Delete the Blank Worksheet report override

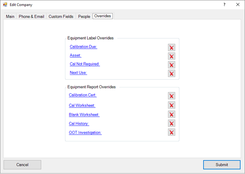coord(171,114)
